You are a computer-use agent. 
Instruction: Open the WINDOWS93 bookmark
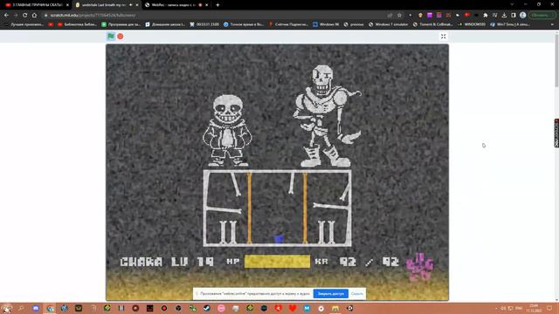[x=472, y=24]
